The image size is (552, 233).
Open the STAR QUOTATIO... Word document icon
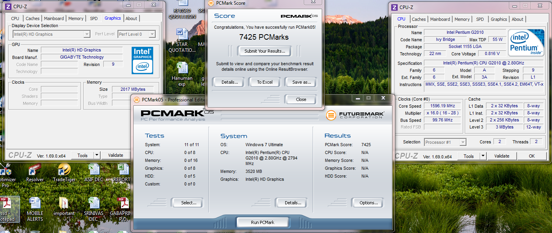pyautogui.click(x=182, y=40)
